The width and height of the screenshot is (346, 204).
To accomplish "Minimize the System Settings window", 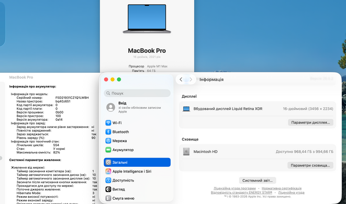I will 113,80.
